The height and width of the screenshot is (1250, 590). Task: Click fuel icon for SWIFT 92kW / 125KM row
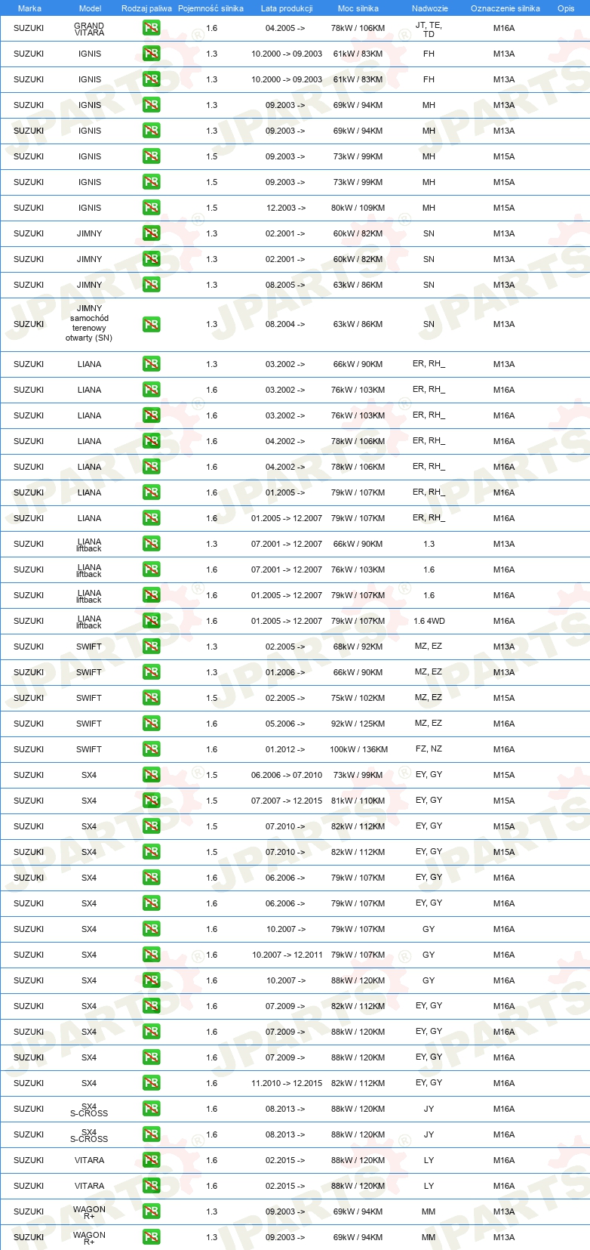152,724
